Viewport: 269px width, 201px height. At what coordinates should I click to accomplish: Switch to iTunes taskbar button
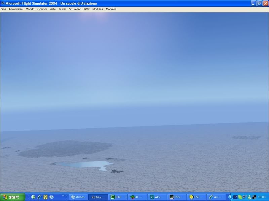tap(78, 197)
